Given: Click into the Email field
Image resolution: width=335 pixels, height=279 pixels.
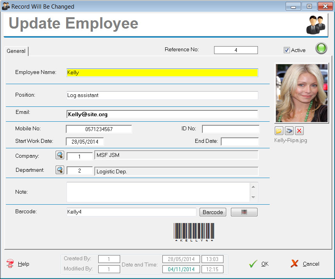Looking at the screenshot, I should (x=162, y=114).
